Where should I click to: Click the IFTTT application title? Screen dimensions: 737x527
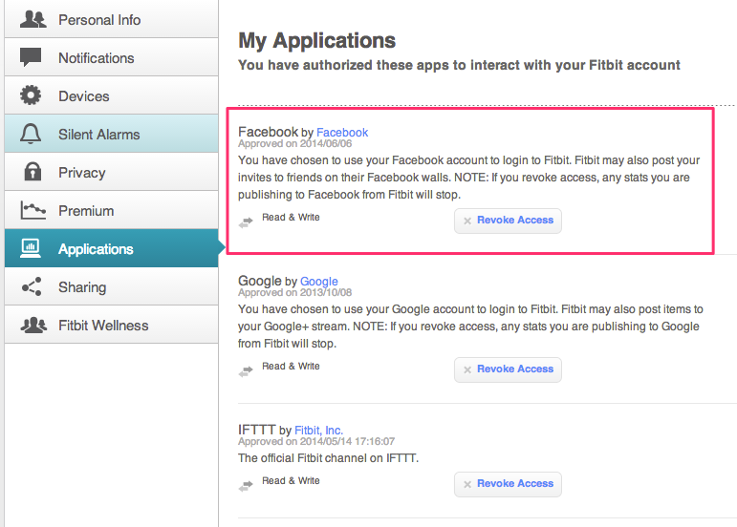tap(256, 430)
